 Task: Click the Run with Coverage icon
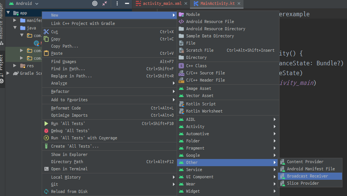[46, 138]
